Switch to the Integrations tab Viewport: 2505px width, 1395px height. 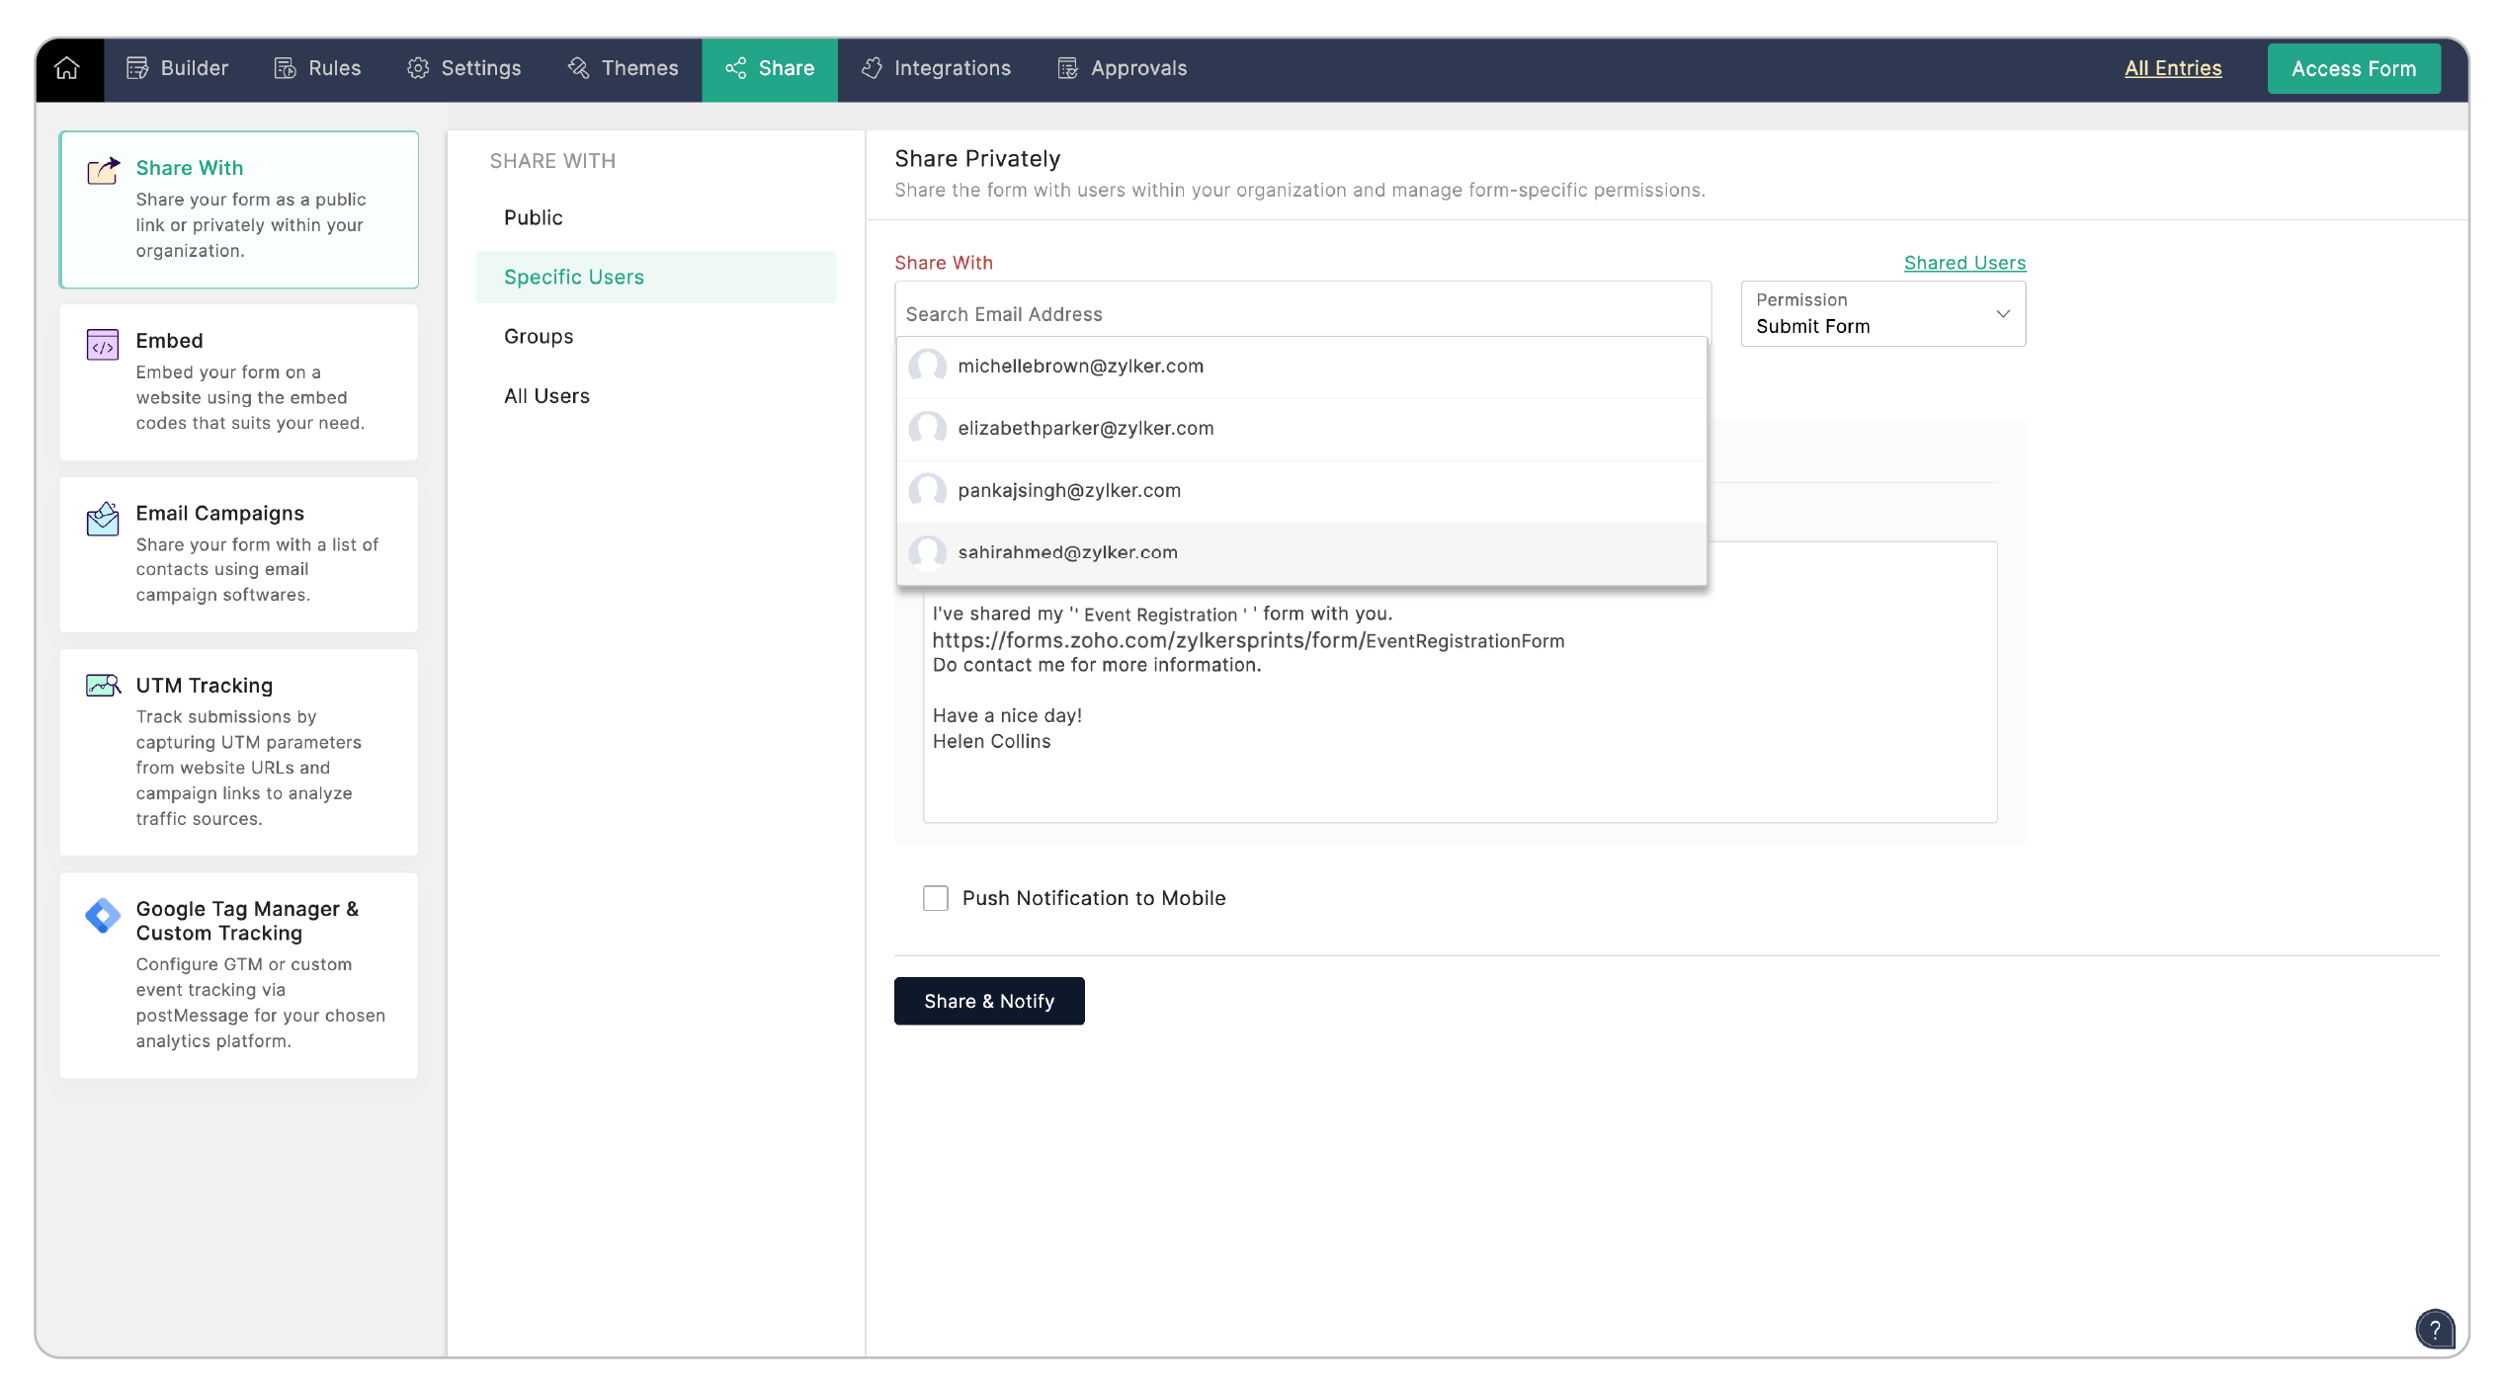pyautogui.click(x=936, y=68)
